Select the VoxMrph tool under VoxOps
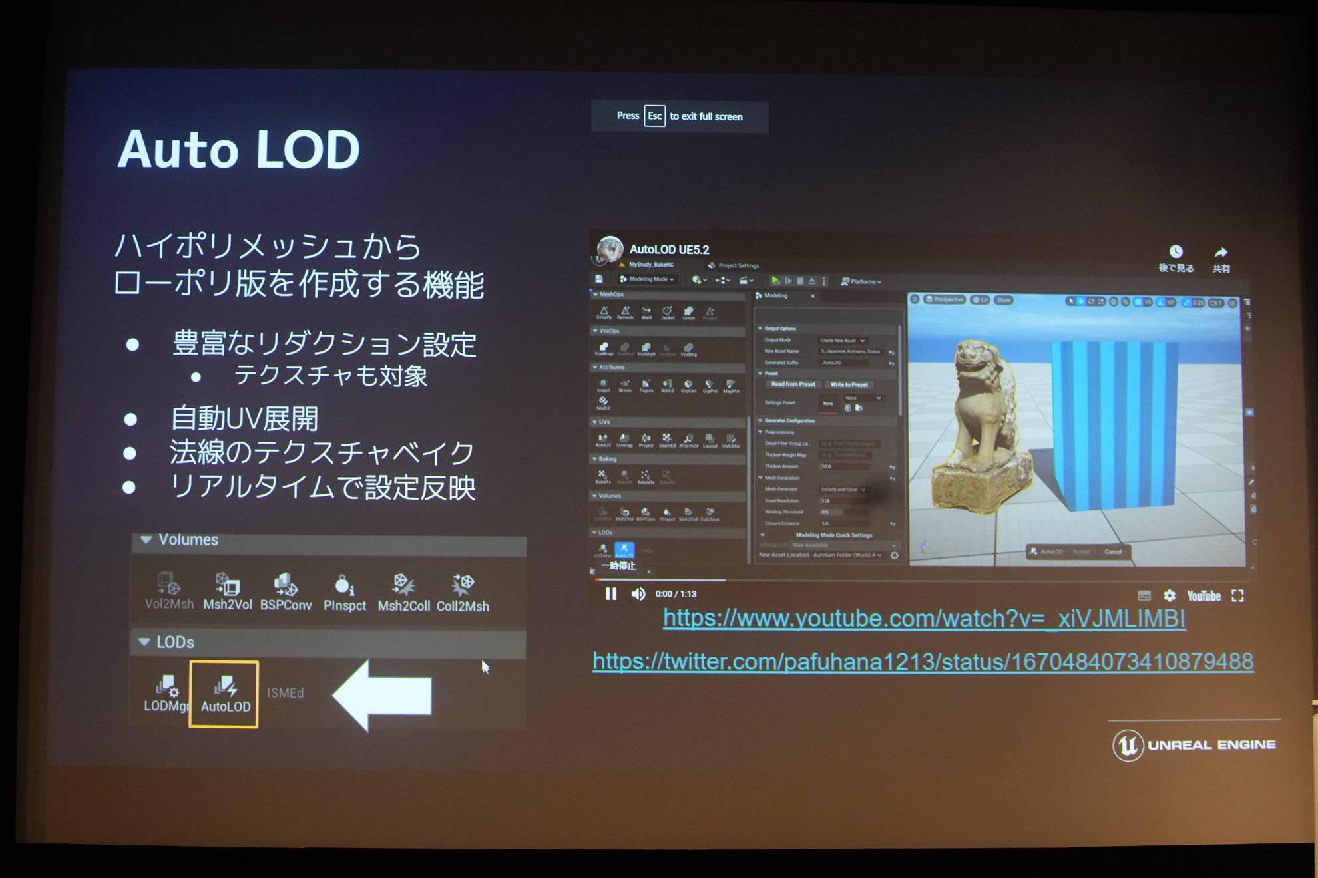The width and height of the screenshot is (1318, 878). point(646,349)
